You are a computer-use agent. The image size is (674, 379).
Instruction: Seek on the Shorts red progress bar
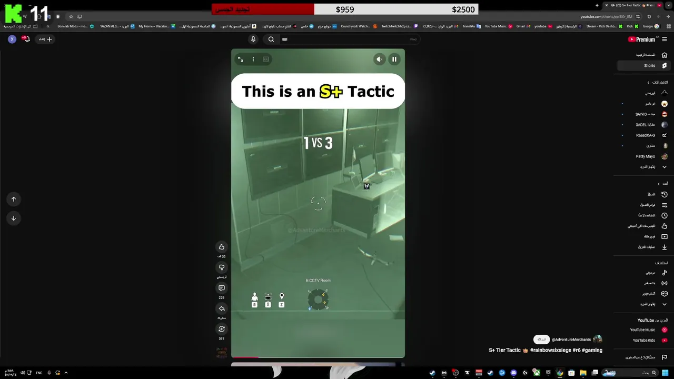tap(318, 357)
